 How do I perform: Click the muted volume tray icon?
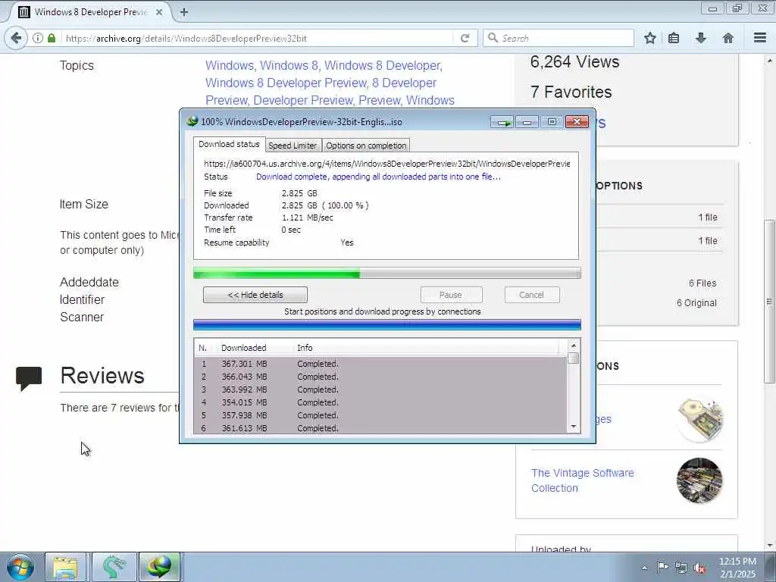(x=699, y=568)
